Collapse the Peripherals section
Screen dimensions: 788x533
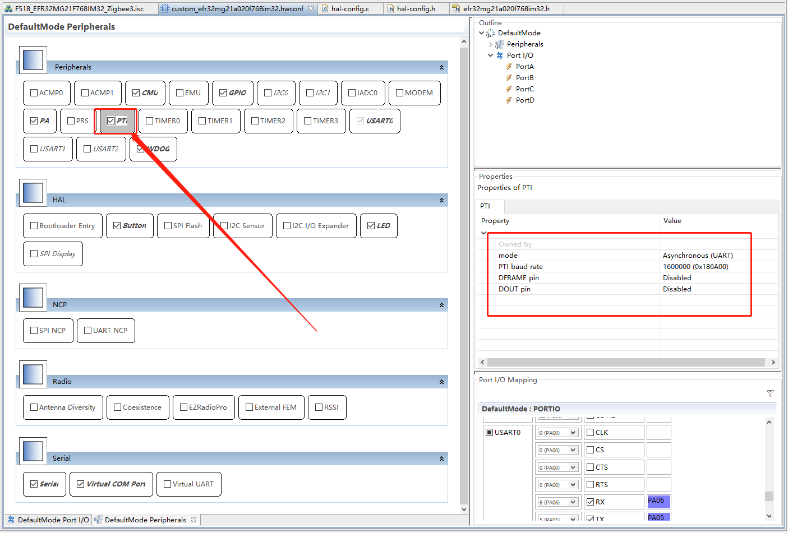point(441,67)
